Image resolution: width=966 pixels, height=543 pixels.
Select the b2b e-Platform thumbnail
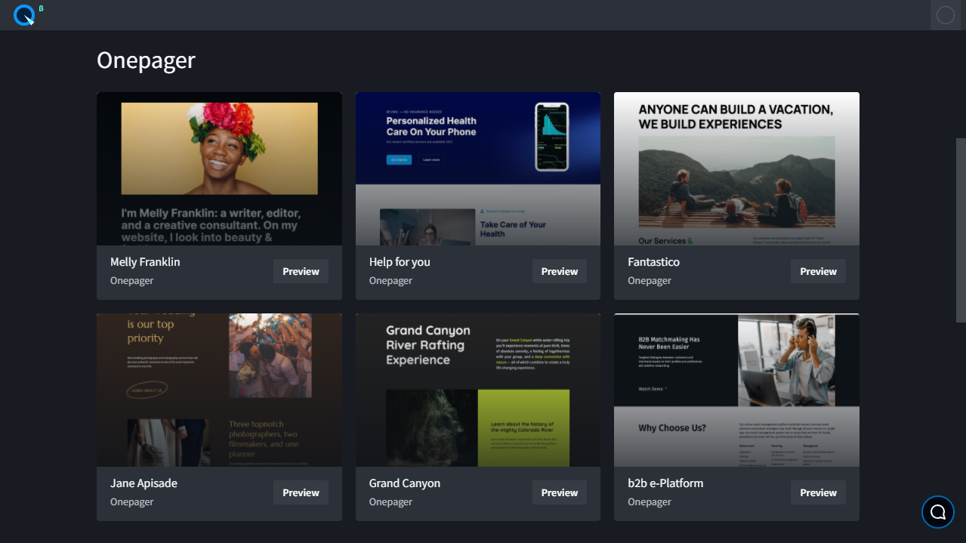coord(736,390)
